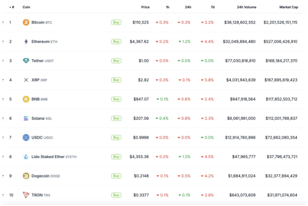Click the Solana logo icon

[26, 118]
